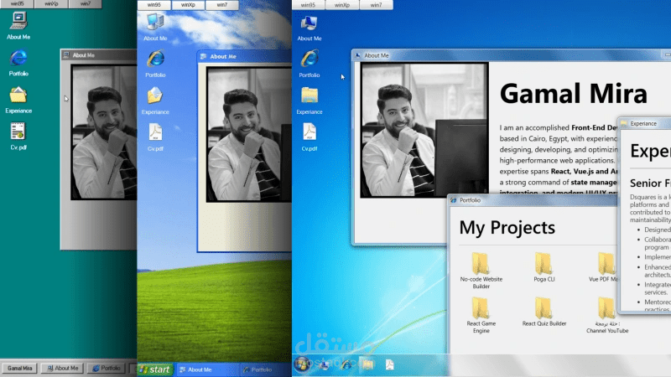Click Gamal Mira start button on Win95 taskbar

tap(19, 368)
